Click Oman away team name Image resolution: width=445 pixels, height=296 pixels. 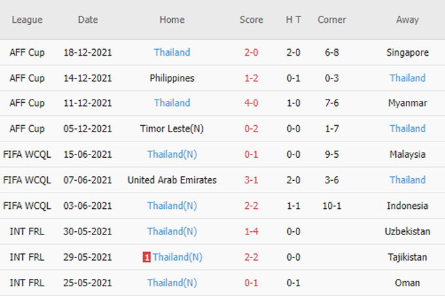pos(407,283)
